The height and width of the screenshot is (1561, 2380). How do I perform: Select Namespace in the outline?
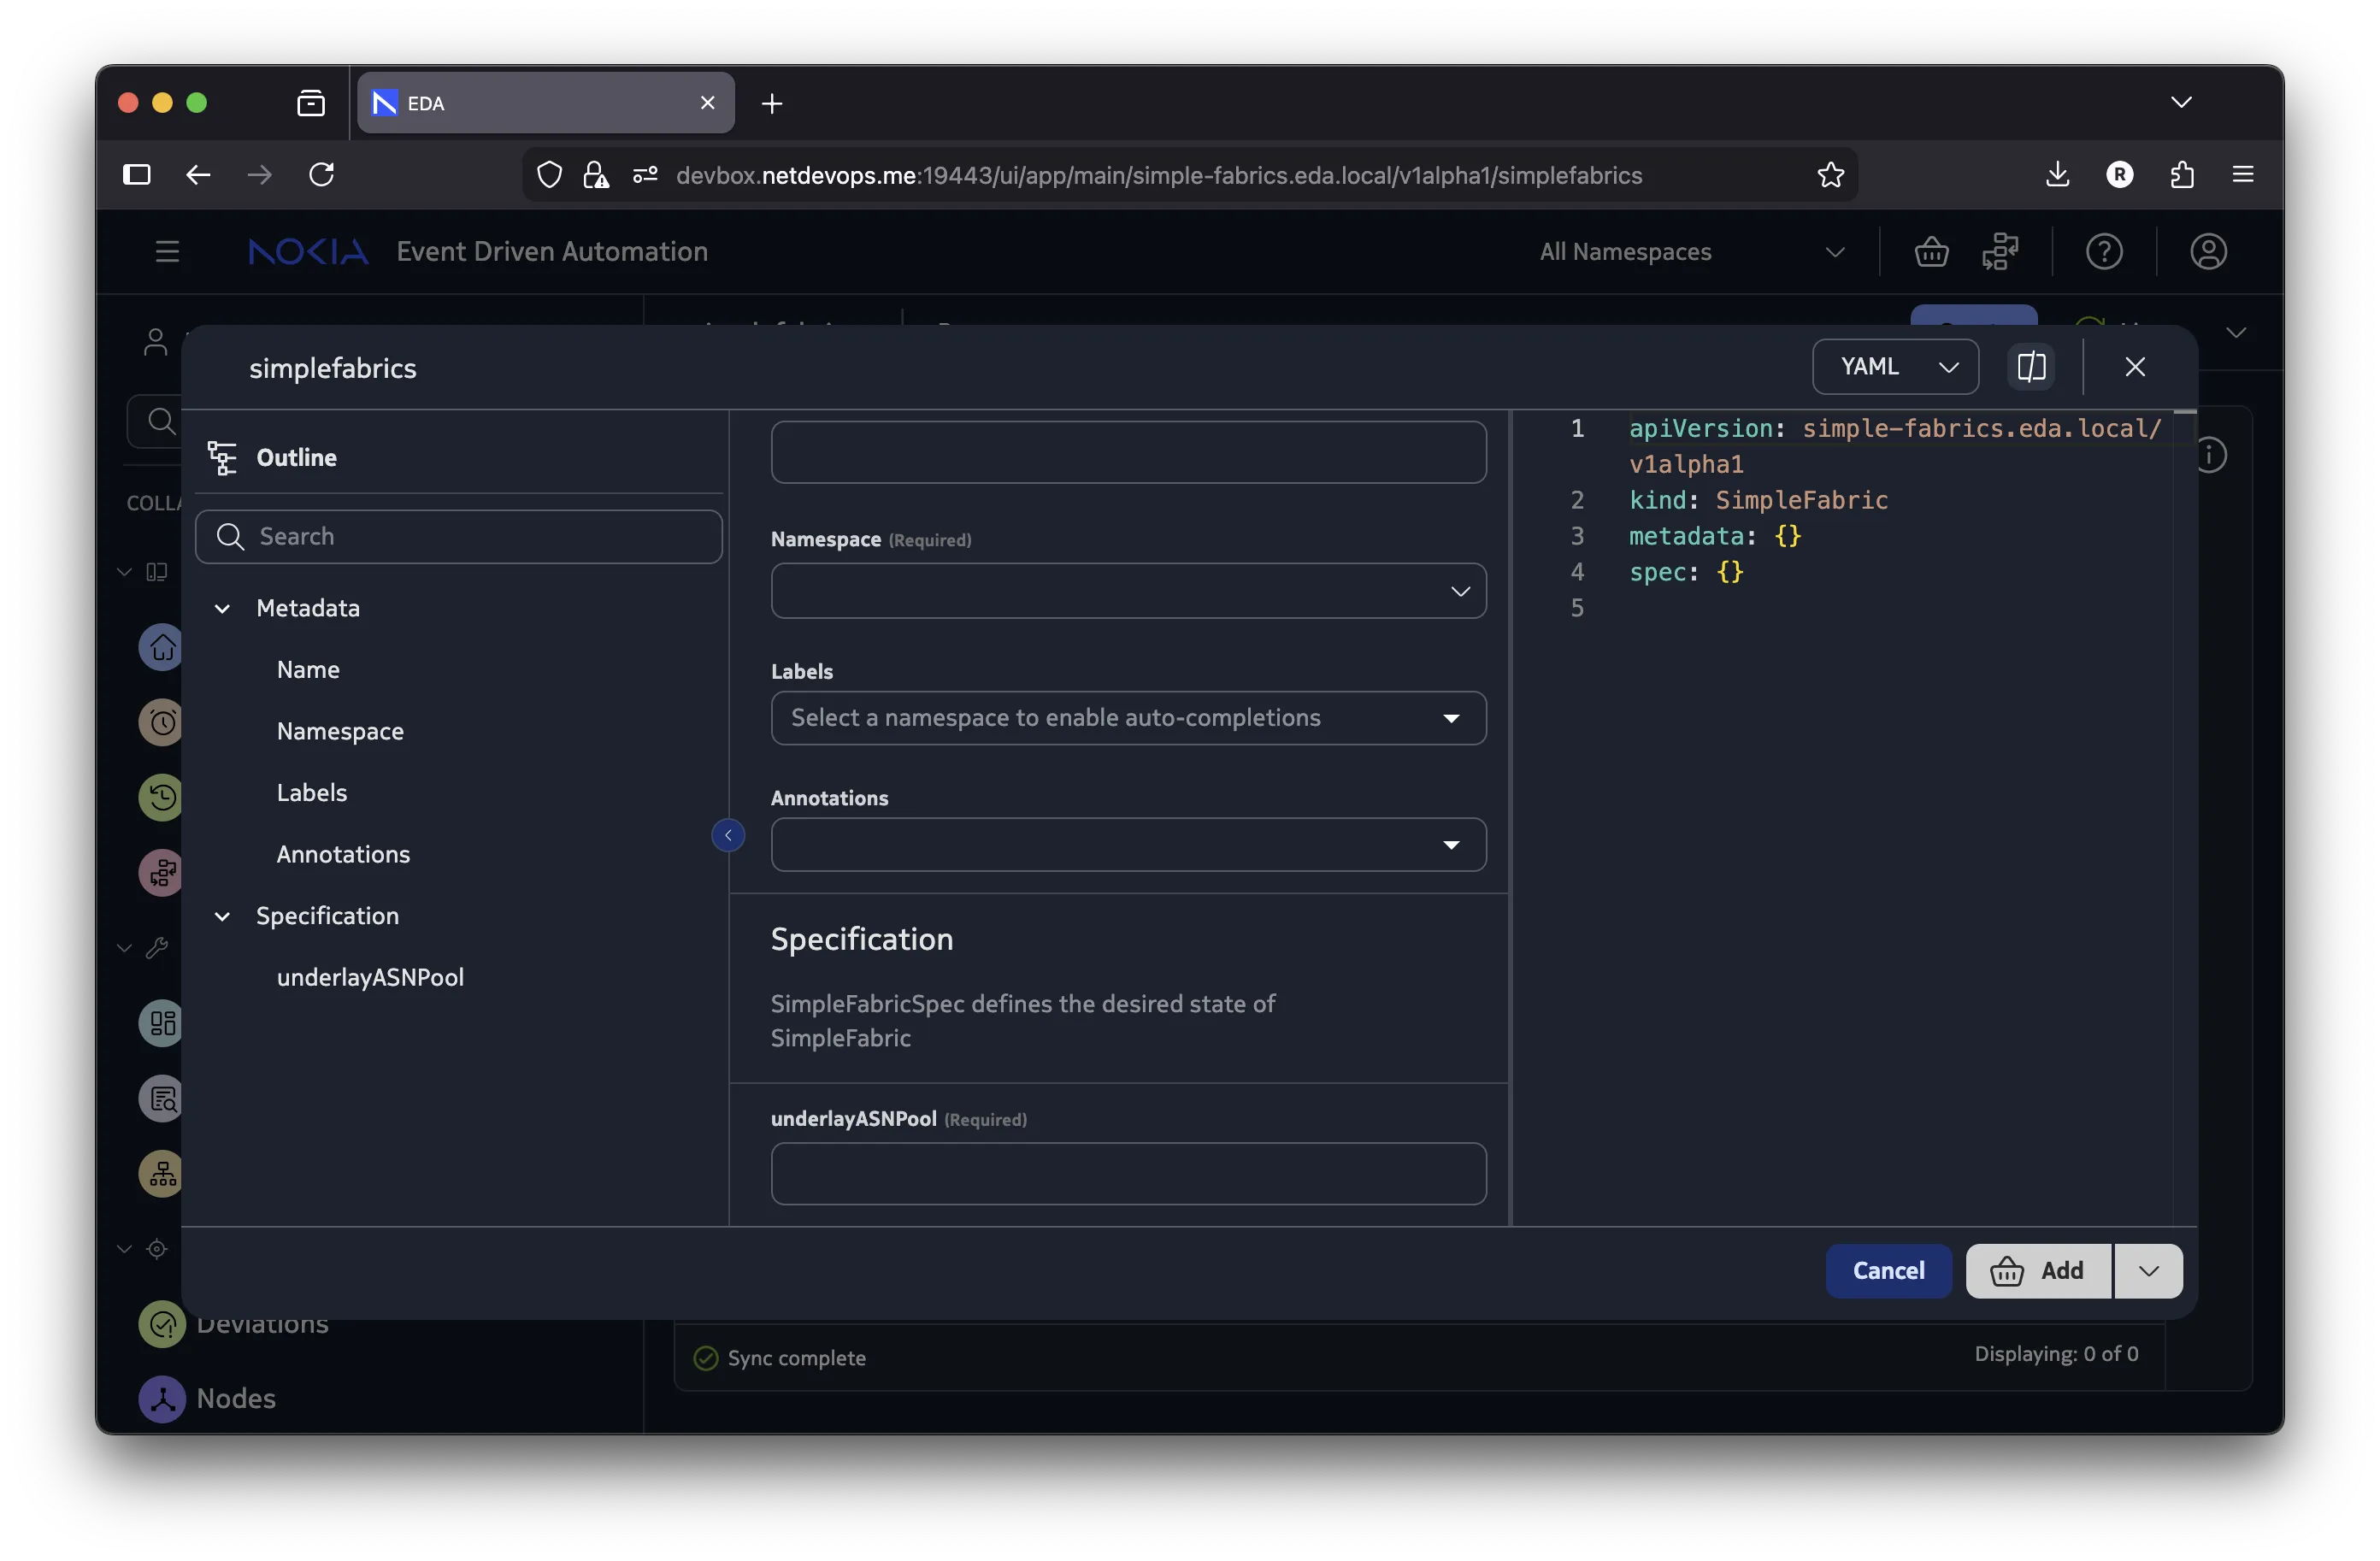click(340, 731)
